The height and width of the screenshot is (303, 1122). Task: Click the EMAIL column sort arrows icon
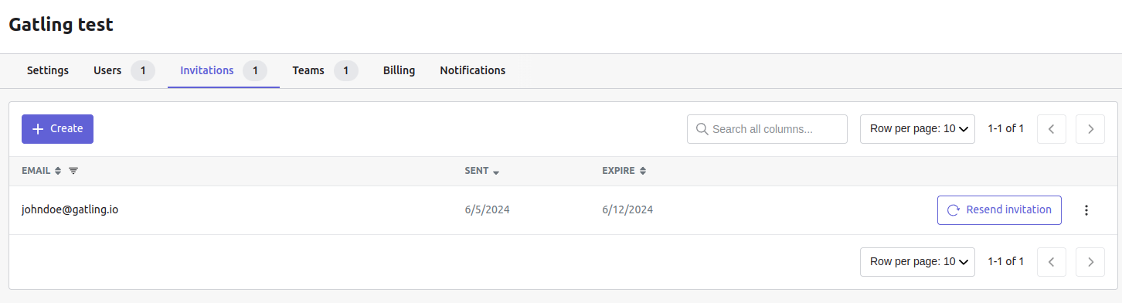point(58,171)
